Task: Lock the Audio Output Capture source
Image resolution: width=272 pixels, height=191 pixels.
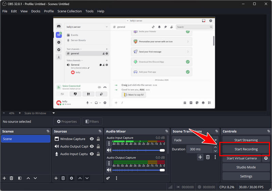Action: point(98,146)
